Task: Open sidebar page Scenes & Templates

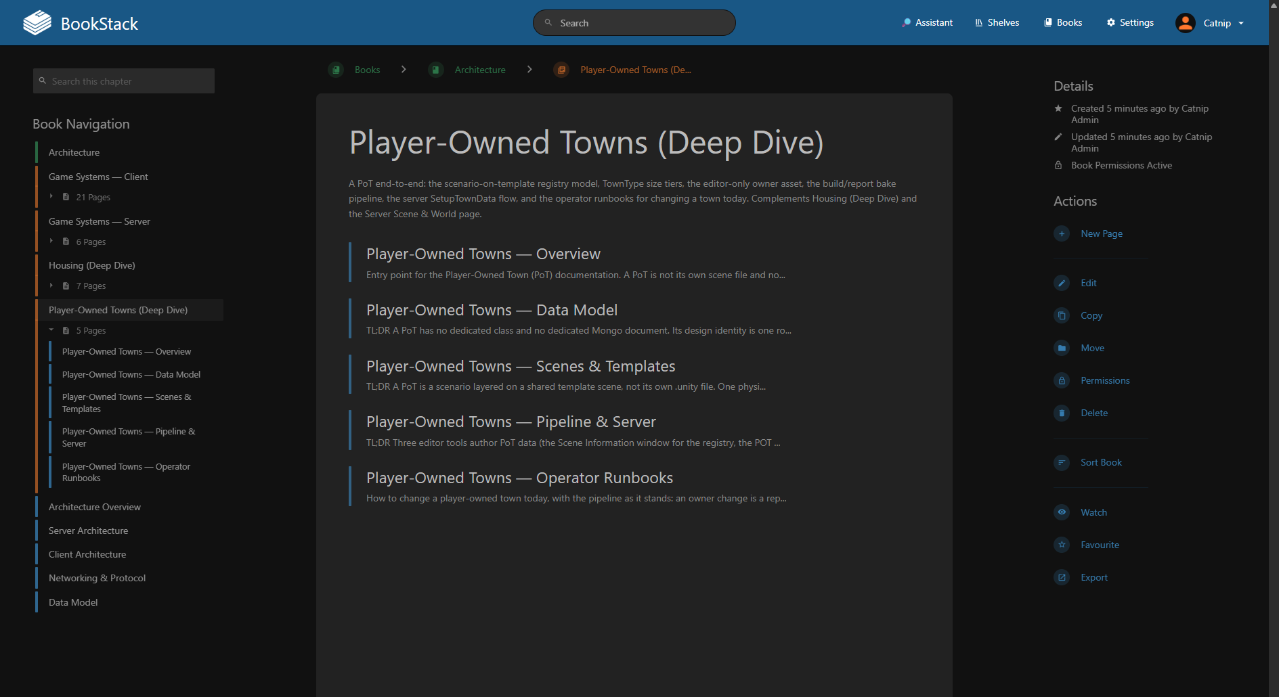Action: (x=127, y=403)
